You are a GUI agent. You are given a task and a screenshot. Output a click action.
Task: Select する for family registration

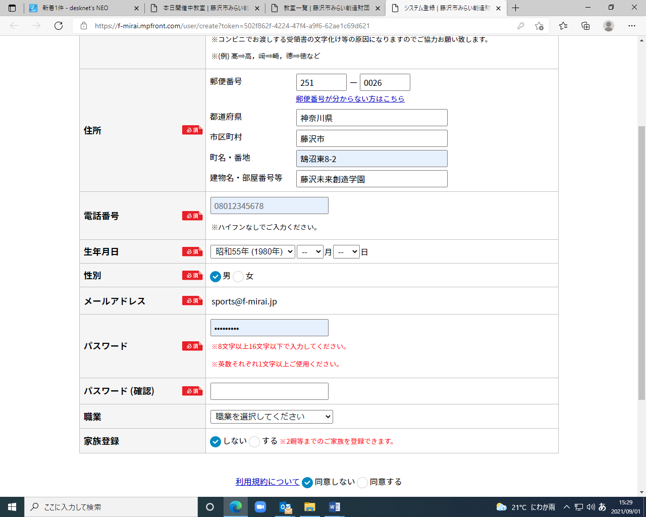[254, 442]
